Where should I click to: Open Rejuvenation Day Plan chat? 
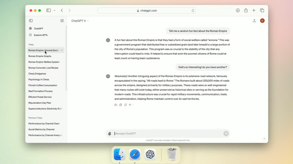point(40,103)
